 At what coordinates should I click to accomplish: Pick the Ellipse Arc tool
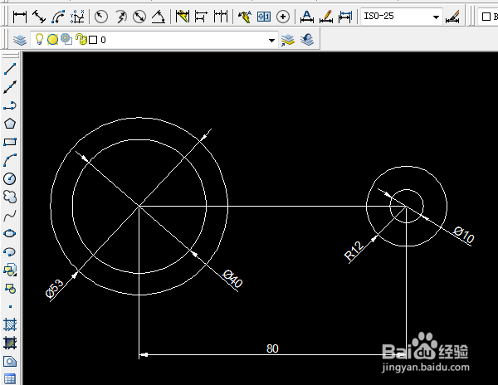[x=10, y=252]
